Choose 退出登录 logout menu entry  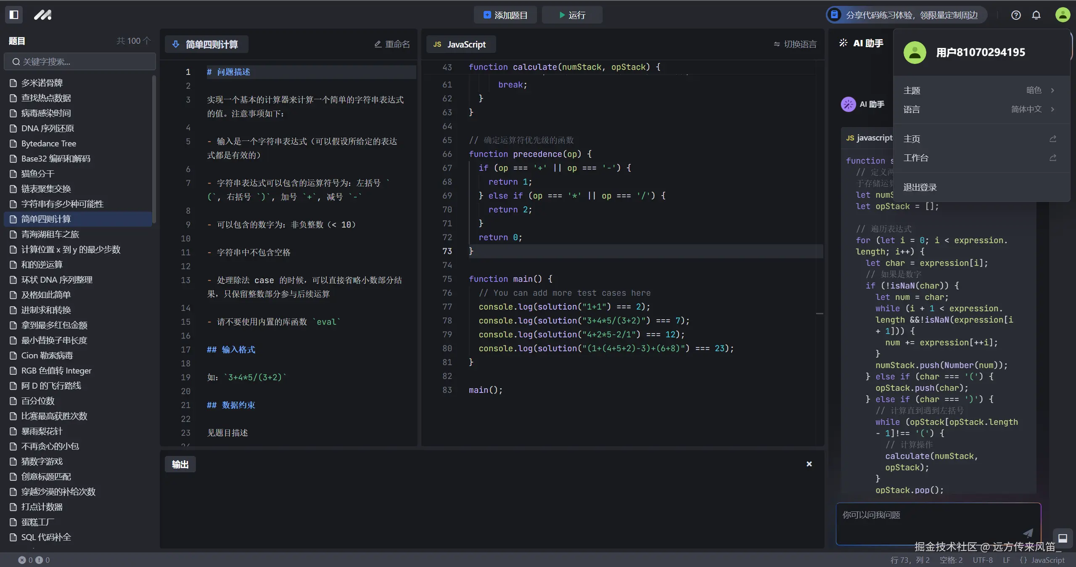click(920, 187)
